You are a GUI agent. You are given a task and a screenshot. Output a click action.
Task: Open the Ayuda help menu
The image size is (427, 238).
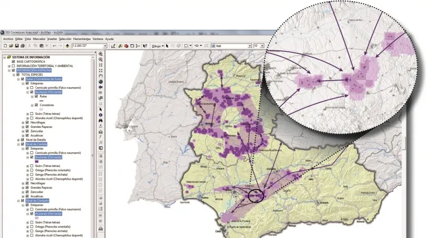109,39
